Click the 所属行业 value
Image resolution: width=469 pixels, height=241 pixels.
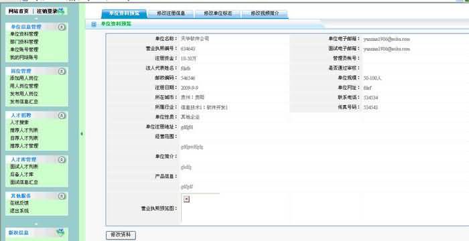coord(204,107)
